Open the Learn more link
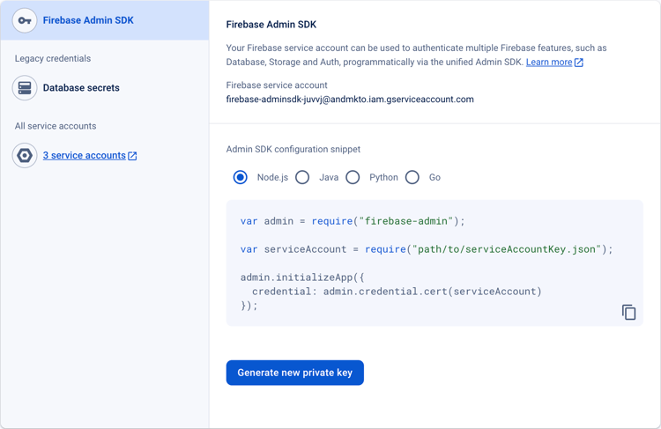 548,63
